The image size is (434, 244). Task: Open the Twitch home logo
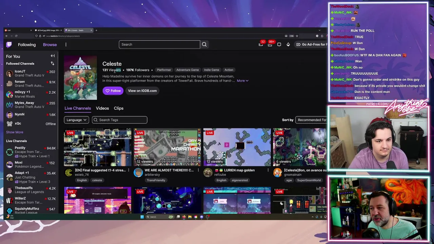tap(9, 44)
